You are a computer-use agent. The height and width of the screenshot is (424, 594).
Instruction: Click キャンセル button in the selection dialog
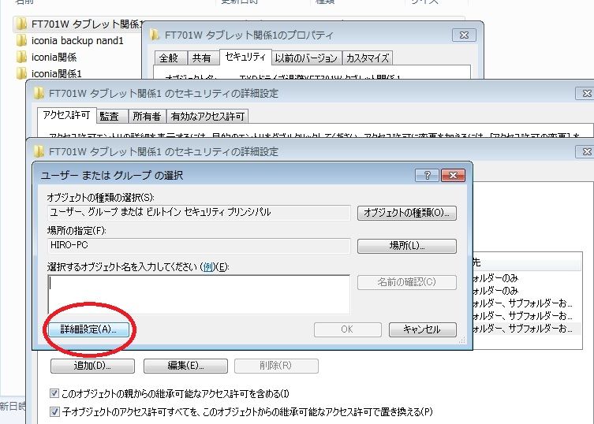[422, 329]
